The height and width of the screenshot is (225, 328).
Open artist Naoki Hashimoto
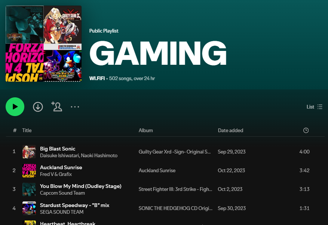[99, 155]
